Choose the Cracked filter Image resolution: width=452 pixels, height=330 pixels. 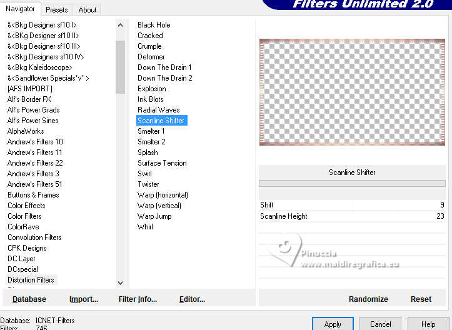[150, 36]
